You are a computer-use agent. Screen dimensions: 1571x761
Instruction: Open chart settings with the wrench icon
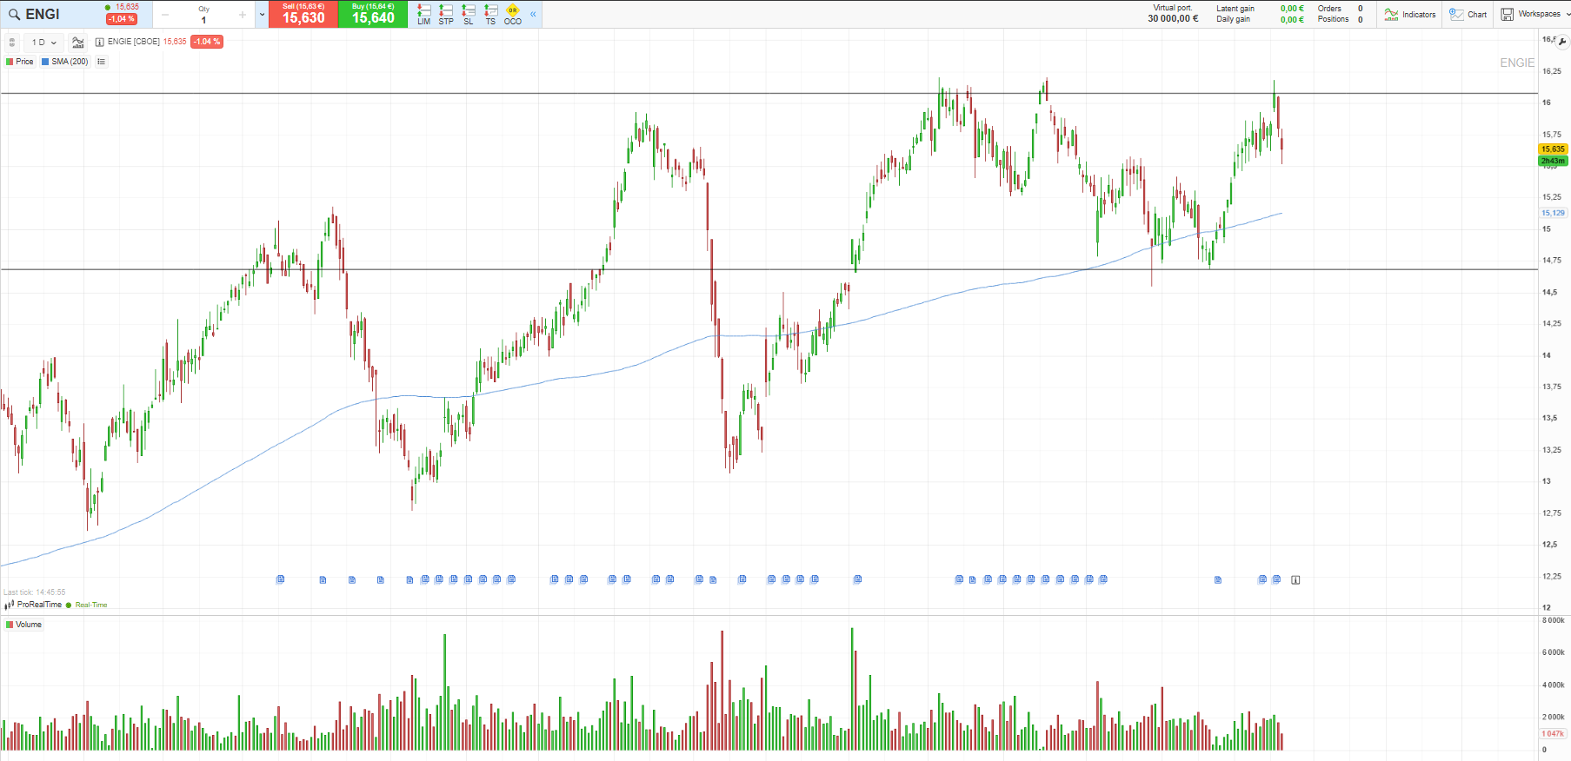1561,42
